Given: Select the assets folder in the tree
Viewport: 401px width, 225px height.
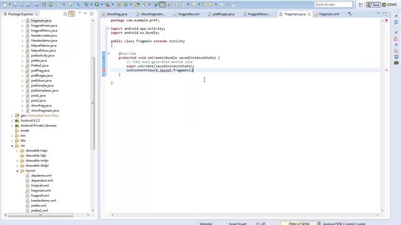Looking at the screenshot, I should pos(24,131).
